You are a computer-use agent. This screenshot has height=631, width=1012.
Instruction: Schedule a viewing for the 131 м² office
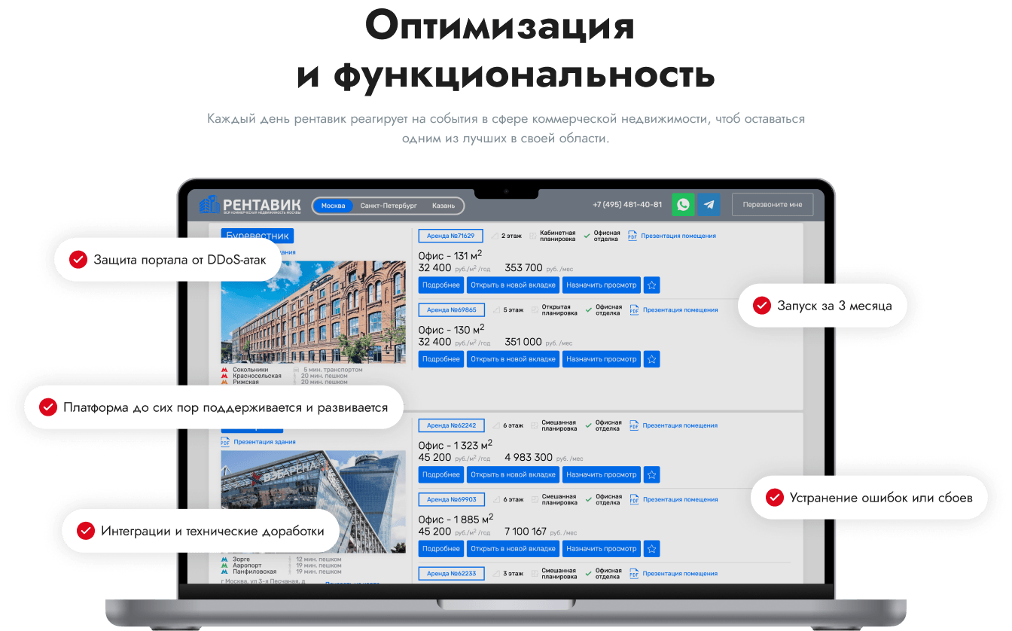(x=602, y=285)
